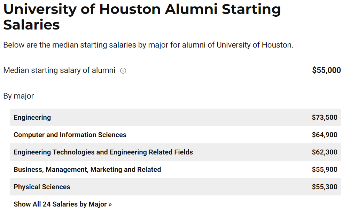
Task: Open the Physical Sciences major entry
Action: [x=42, y=187]
